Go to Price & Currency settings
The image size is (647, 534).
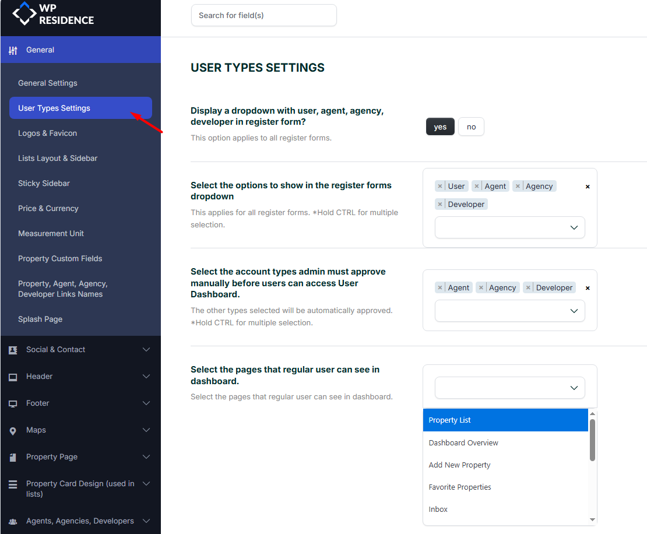pos(48,209)
